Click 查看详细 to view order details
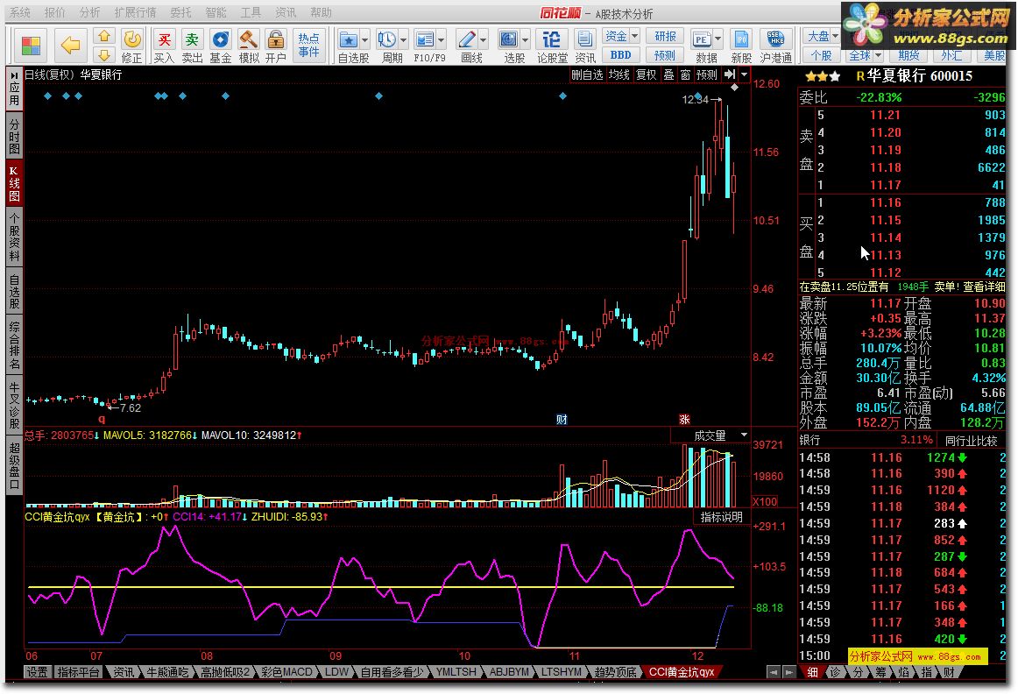The width and height of the screenshot is (1018, 694). [984, 287]
